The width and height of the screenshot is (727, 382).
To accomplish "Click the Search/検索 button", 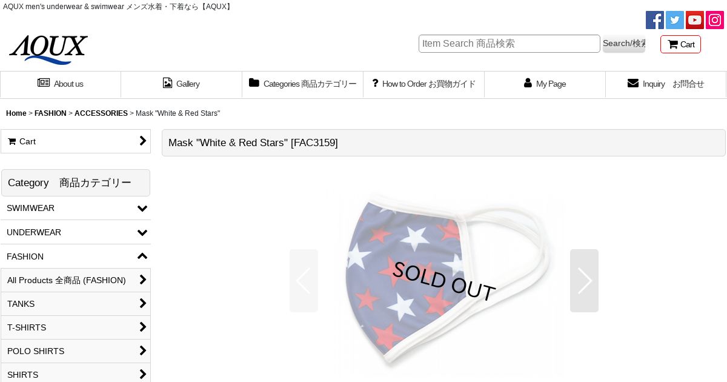I will 623,44.
